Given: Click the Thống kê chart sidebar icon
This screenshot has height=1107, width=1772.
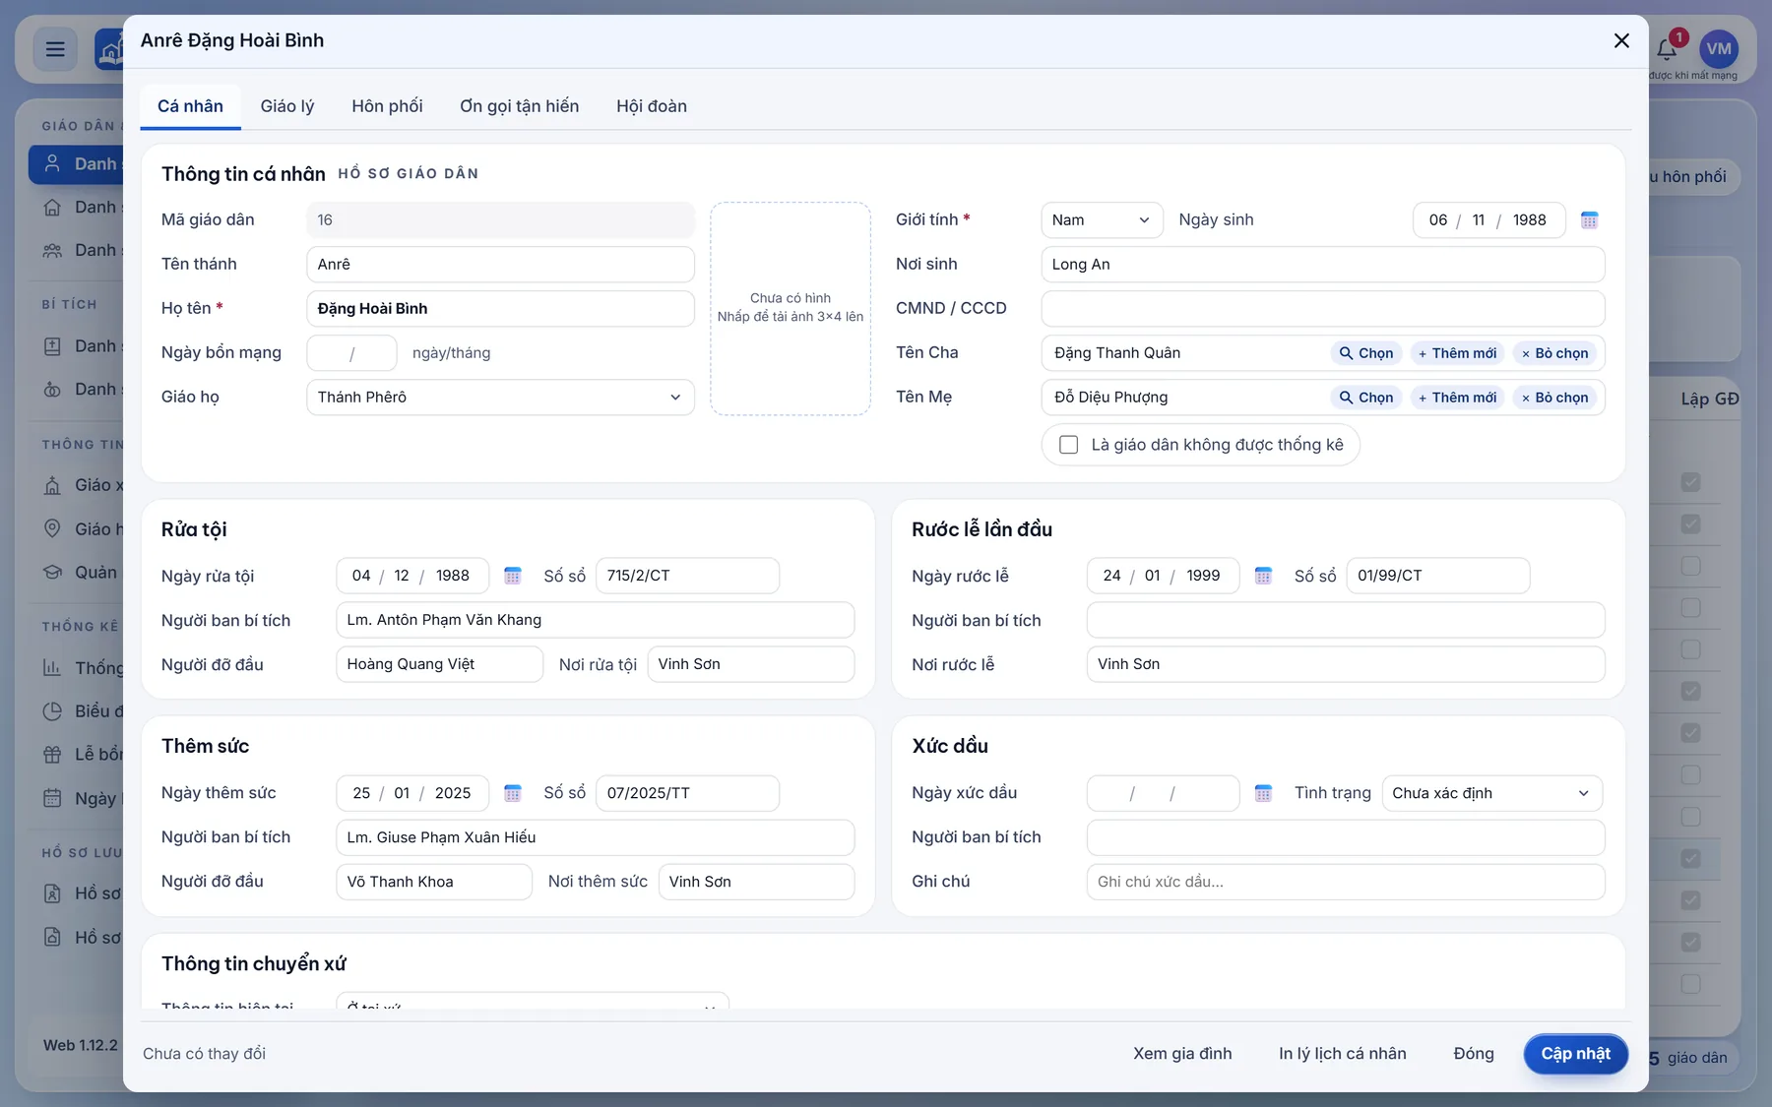Looking at the screenshot, I should coord(52,668).
